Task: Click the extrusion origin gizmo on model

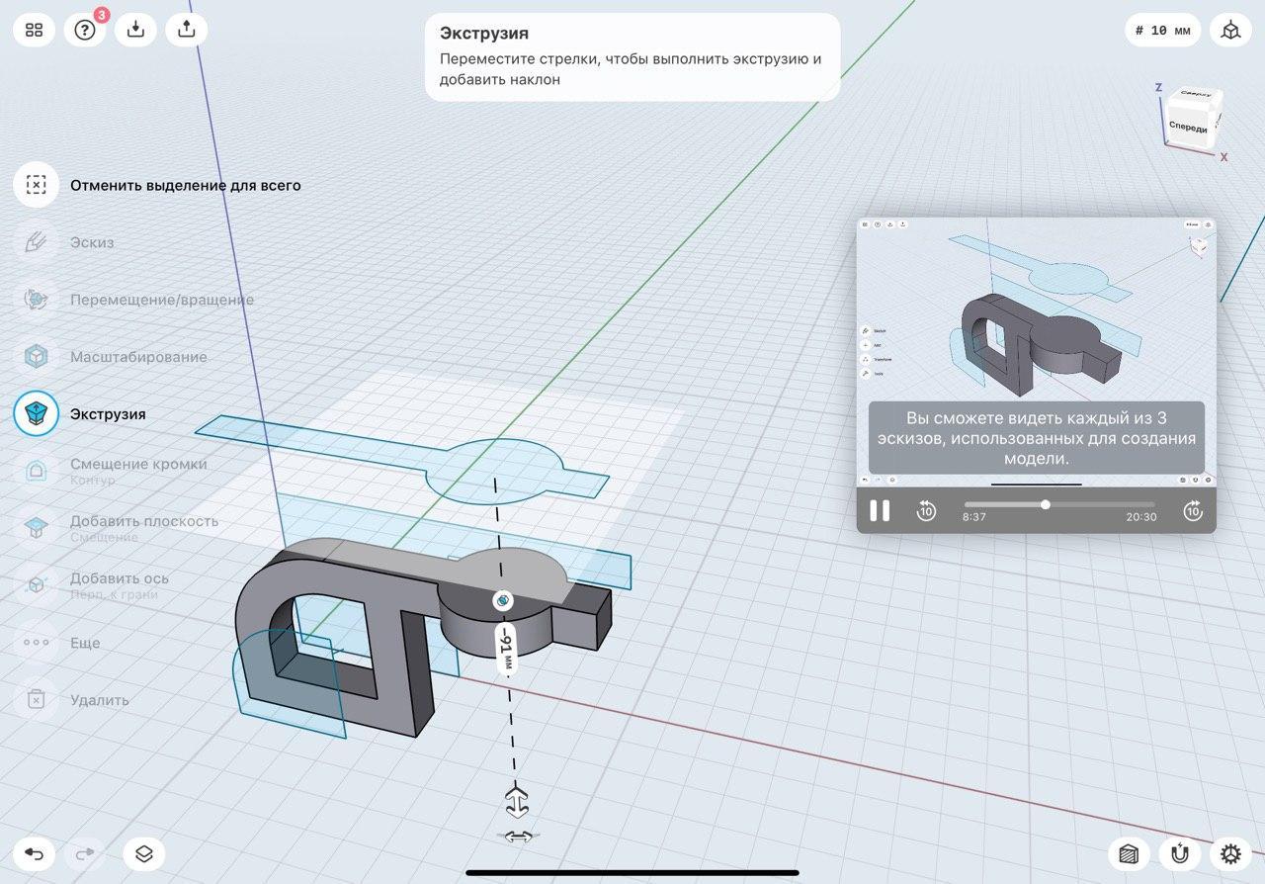Action: [x=502, y=600]
